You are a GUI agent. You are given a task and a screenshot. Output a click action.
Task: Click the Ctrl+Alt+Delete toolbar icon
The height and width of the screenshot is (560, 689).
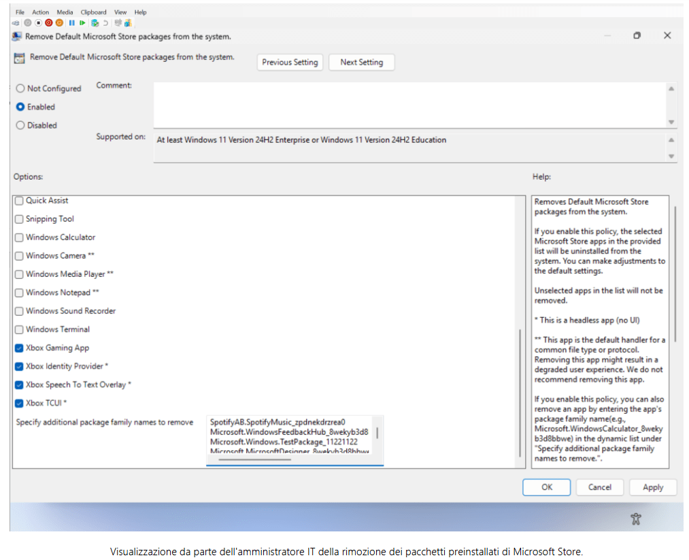(x=16, y=22)
